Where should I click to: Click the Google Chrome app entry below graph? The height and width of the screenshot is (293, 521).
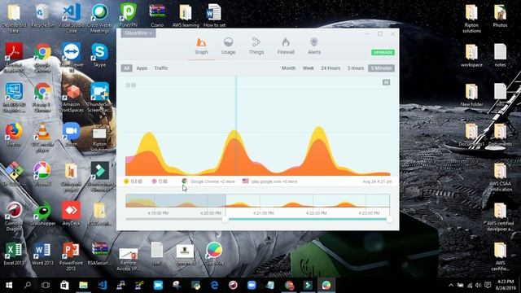[208, 181]
